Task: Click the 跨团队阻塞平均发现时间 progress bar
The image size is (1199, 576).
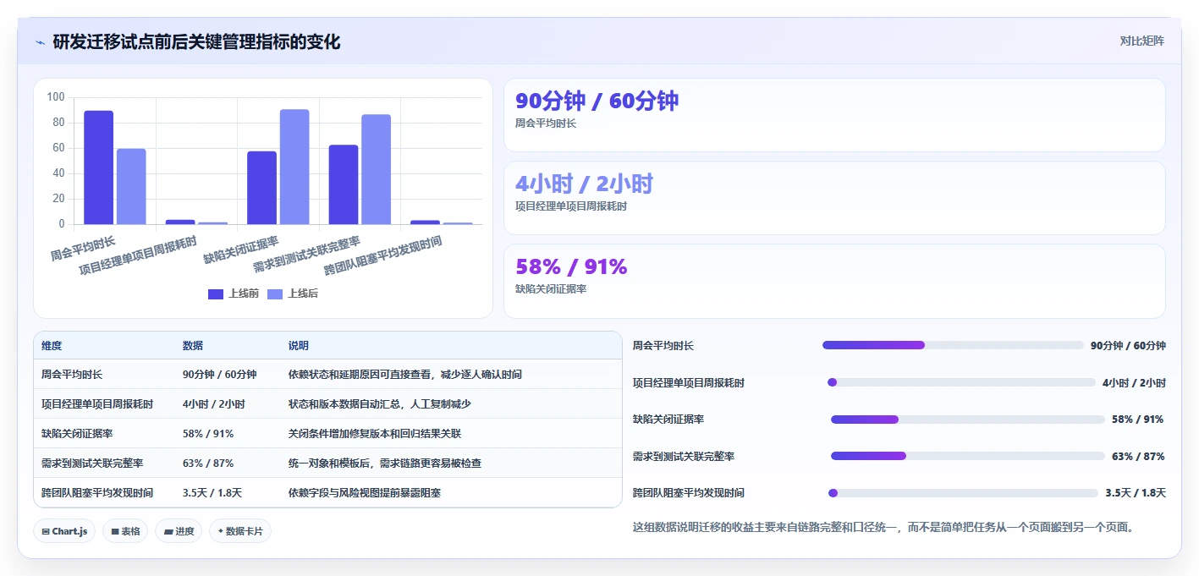Action: (x=963, y=493)
